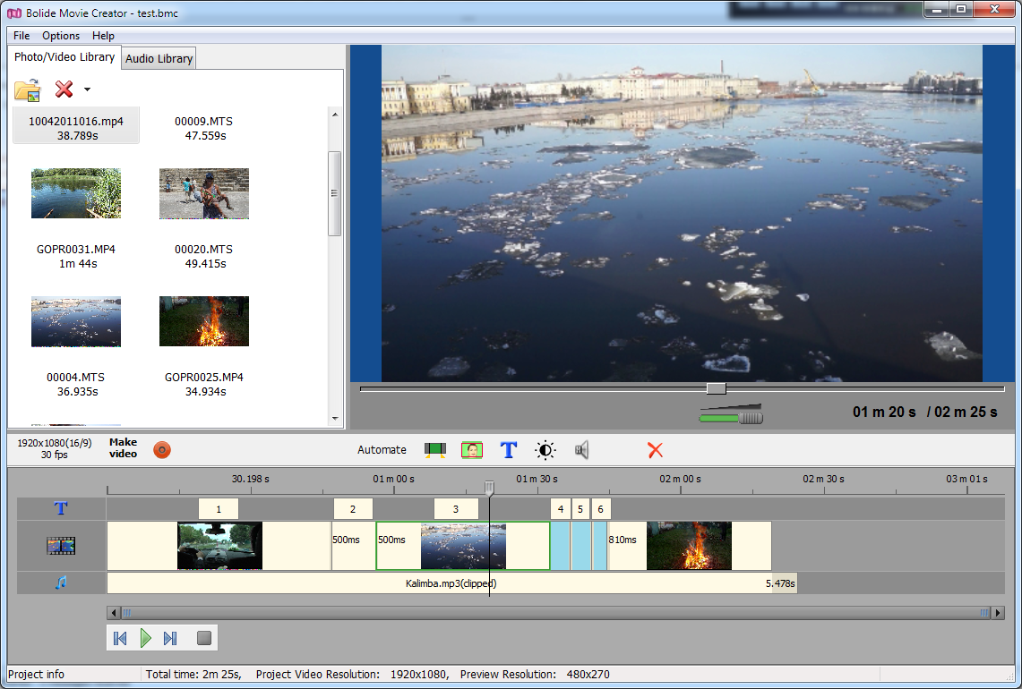
Task: Click the speaker audio volume icon
Action: (582, 450)
